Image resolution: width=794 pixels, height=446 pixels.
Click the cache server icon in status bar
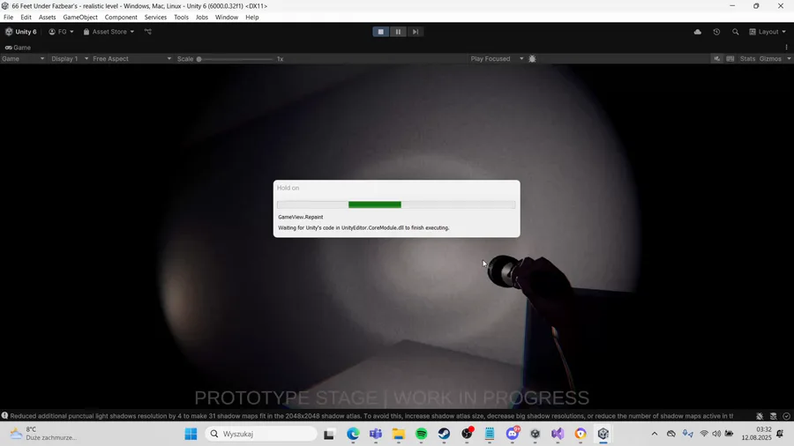(x=773, y=416)
